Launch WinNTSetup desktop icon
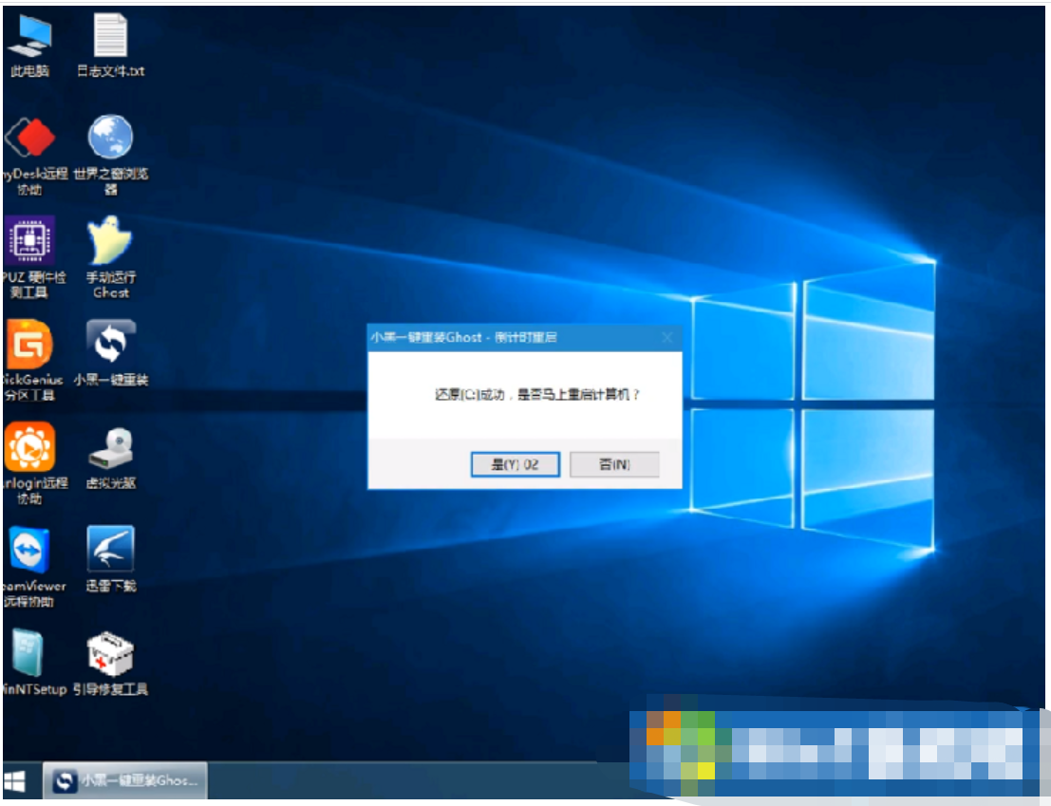The width and height of the screenshot is (1051, 806). [x=30, y=664]
